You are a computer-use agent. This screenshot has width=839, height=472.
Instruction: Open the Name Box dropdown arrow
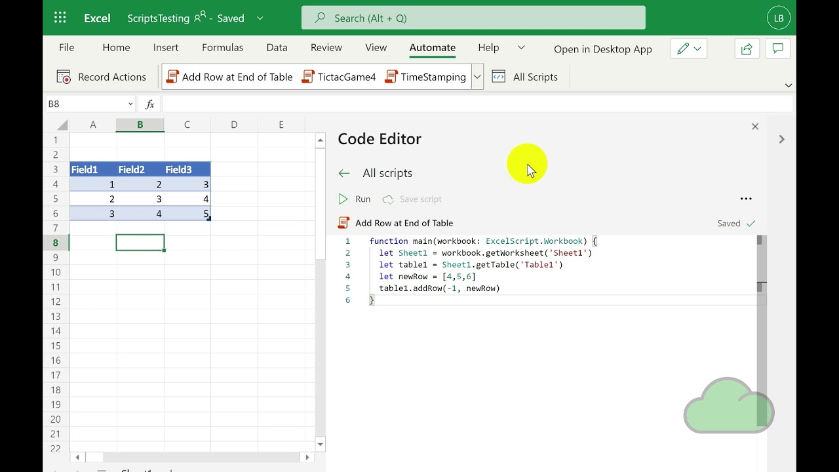click(130, 104)
